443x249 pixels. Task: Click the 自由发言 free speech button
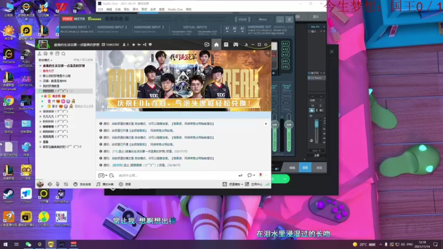(x=82, y=184)
